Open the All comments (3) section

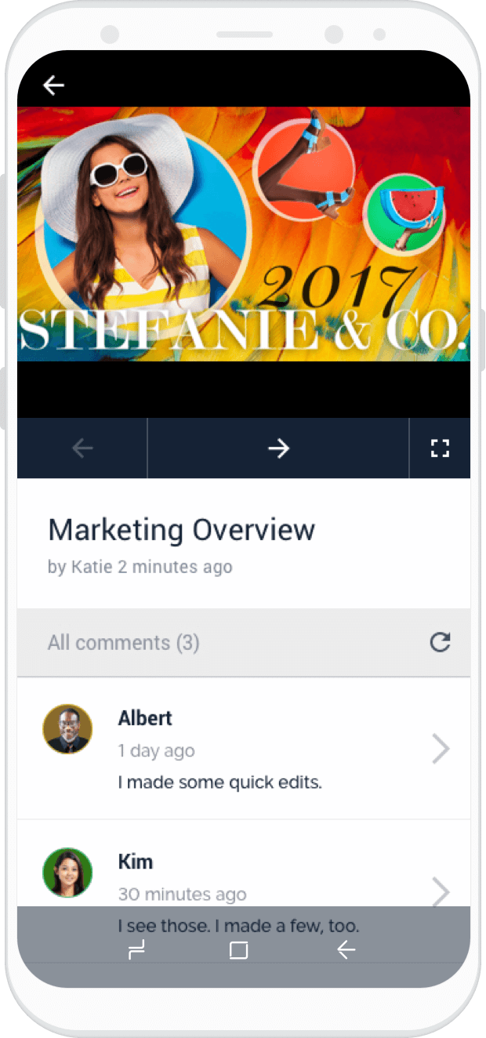point(123,642)
